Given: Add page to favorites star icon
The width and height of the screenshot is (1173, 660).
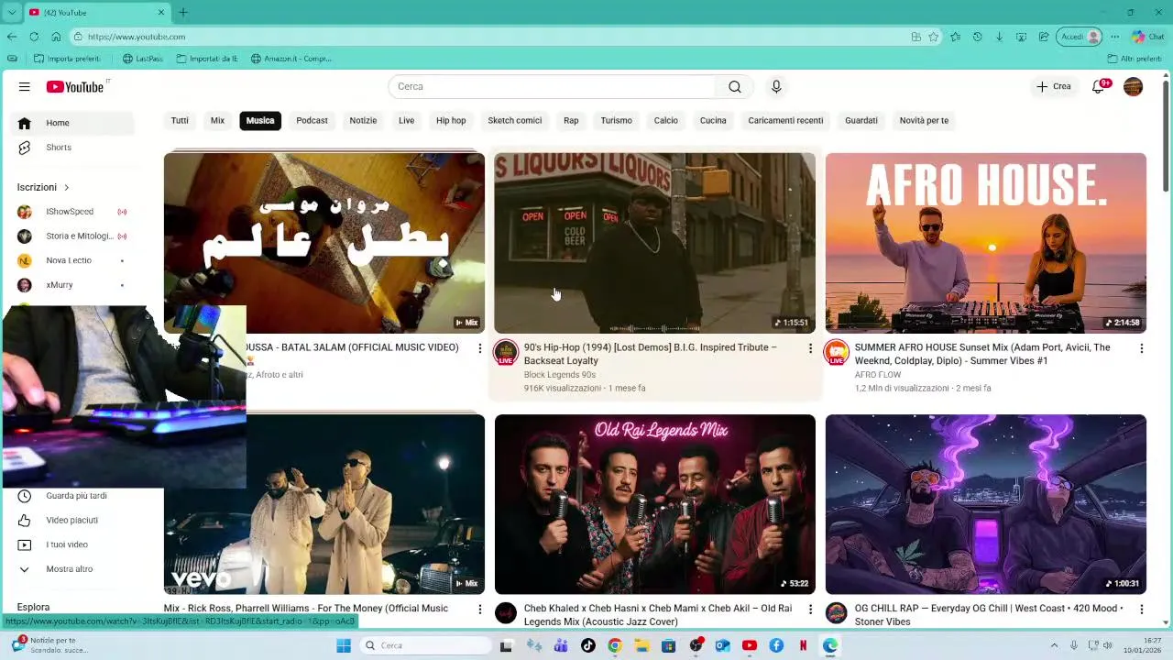Looking at the screenshot, I should click(x=934, y=37).
